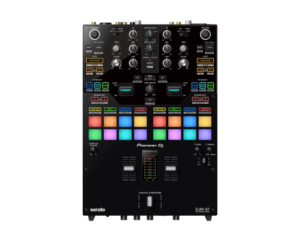This screenshot has width=300, height=242.
Task: Select left deck HOT CUE pad mode
Action: coord(95,109)
